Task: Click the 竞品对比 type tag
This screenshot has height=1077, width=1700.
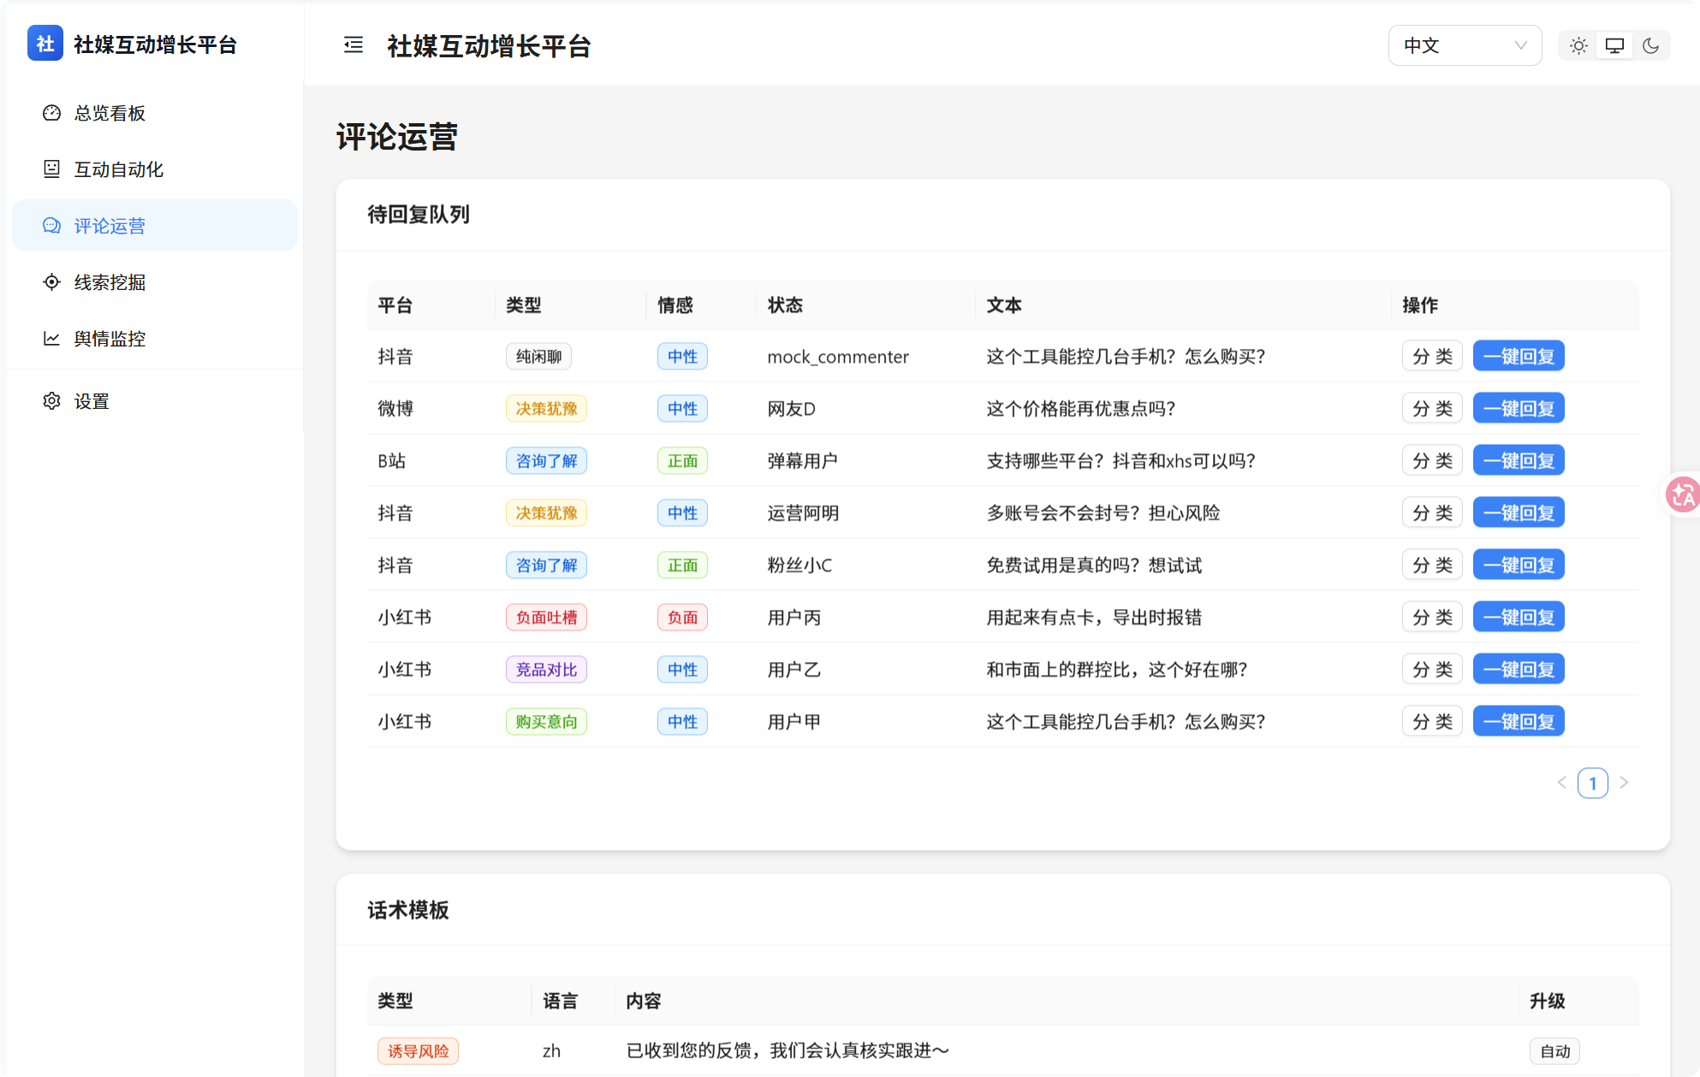Action: pyautogui.click(x=546, y=670)
